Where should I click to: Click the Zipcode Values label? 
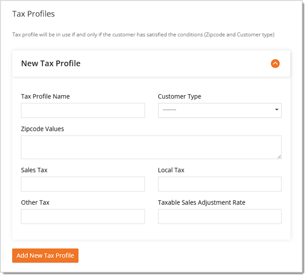click(x=42, y=129)
